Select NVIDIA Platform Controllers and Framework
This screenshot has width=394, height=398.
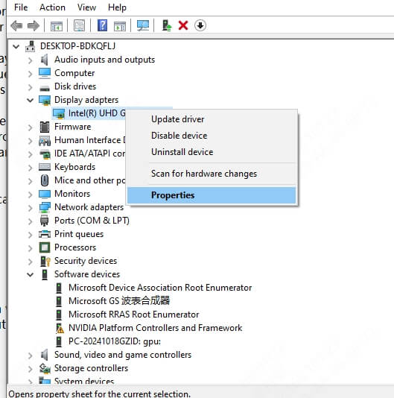(155, 328)
